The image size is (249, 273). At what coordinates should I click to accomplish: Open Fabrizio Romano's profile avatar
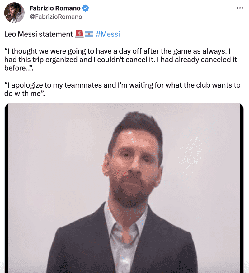pos(14,12)
